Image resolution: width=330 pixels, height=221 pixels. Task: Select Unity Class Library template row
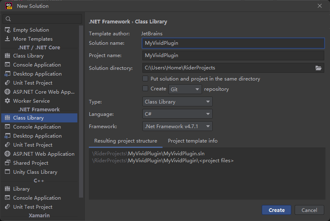tap(40, 172)
